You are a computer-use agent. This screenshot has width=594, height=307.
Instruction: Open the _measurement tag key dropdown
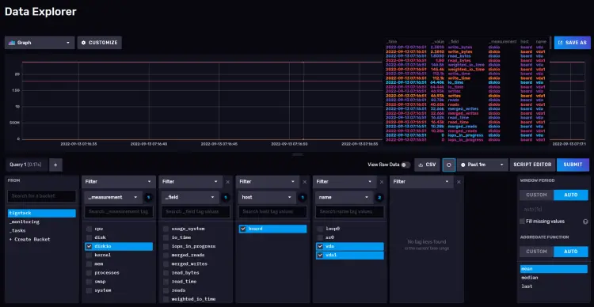point(112,197)
